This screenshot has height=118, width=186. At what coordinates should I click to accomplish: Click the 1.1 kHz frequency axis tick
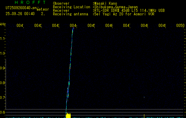pos(3,39)
